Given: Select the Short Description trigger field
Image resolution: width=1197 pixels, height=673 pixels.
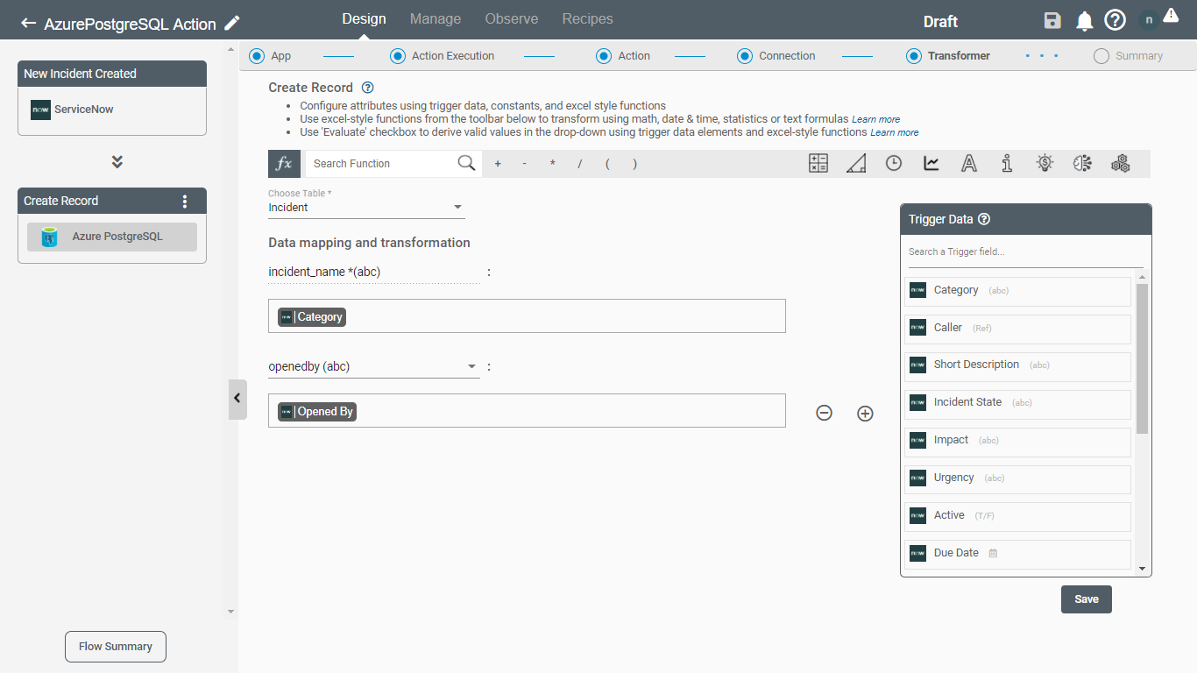Looking at the screenshot, I should pyautogui.click(x=1017, y=365).
